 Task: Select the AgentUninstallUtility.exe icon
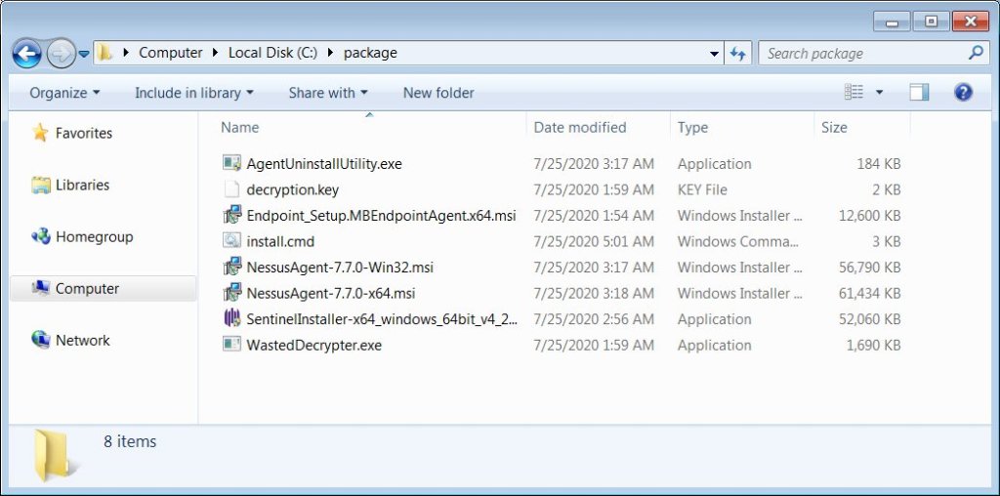[x=231, y=163]
